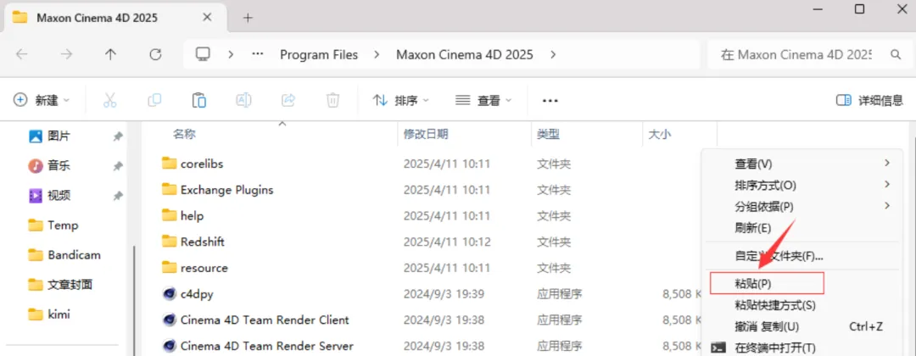
Task: Click the Cut scissors icon in toolbar
Action: pyautogui.click(x=109, y=100)
